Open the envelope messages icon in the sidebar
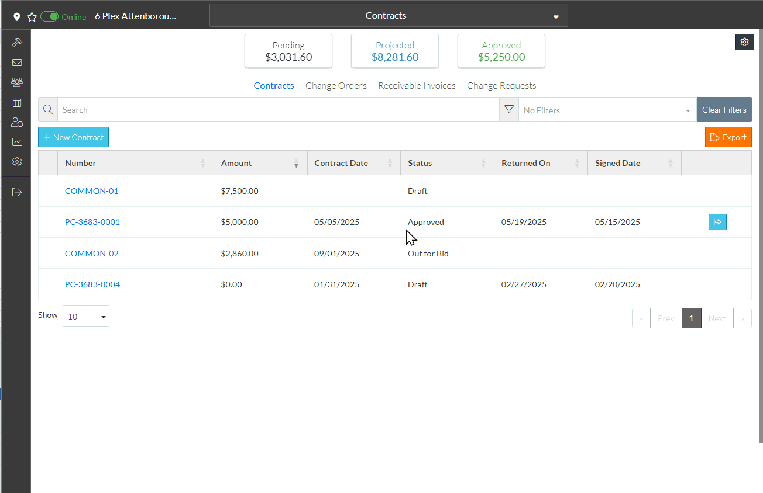 point(17,63)
